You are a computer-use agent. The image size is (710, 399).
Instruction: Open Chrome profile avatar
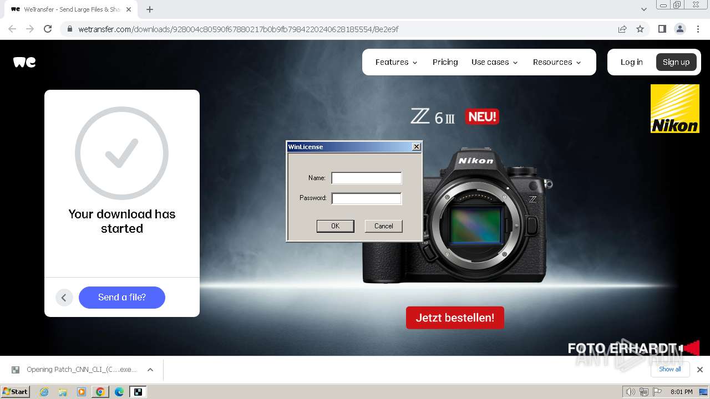coord(679,29)
